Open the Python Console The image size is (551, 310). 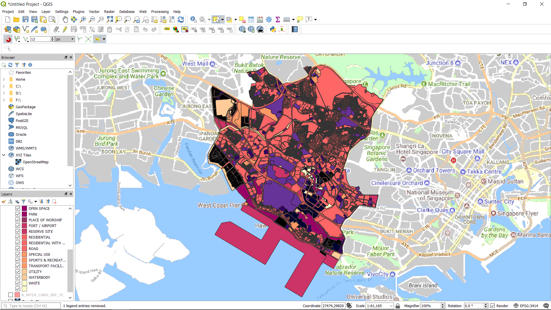tap(273, 29)
